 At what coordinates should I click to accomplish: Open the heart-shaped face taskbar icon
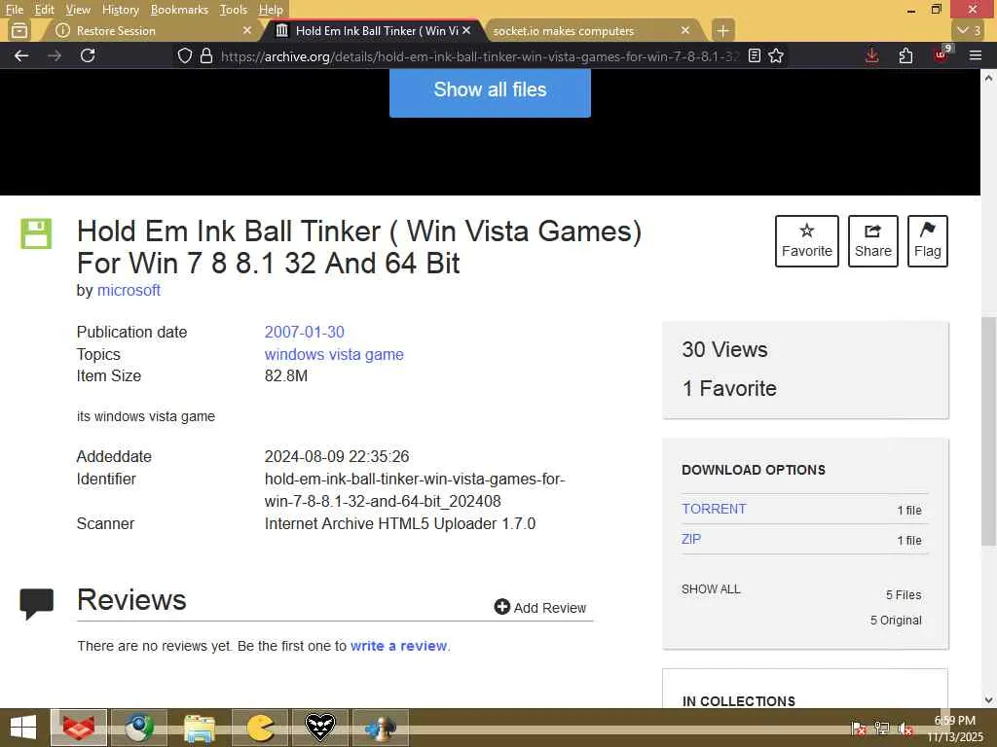(x=319, y=728)
